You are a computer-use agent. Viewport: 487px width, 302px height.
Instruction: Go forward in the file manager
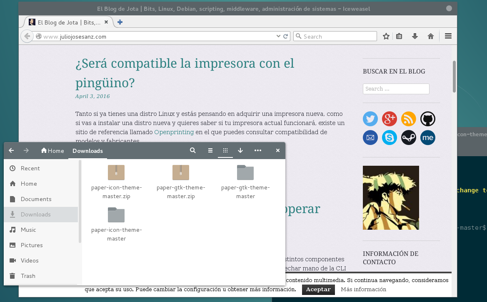tap(26, 150)
